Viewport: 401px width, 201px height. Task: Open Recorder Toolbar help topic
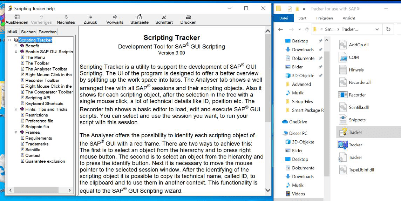(x=42, y=80)
